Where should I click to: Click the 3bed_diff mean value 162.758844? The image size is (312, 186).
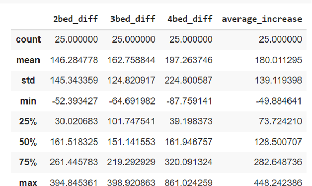131,60
